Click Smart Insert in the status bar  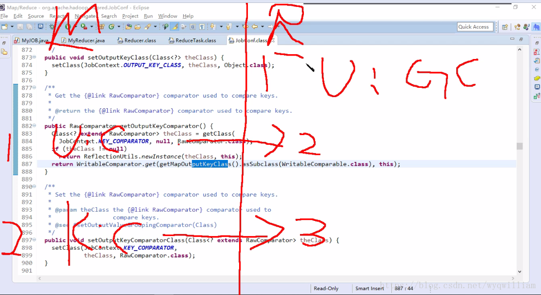370,289
